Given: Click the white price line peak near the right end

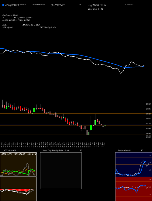Looking at the screenshot, I should 131,62.
